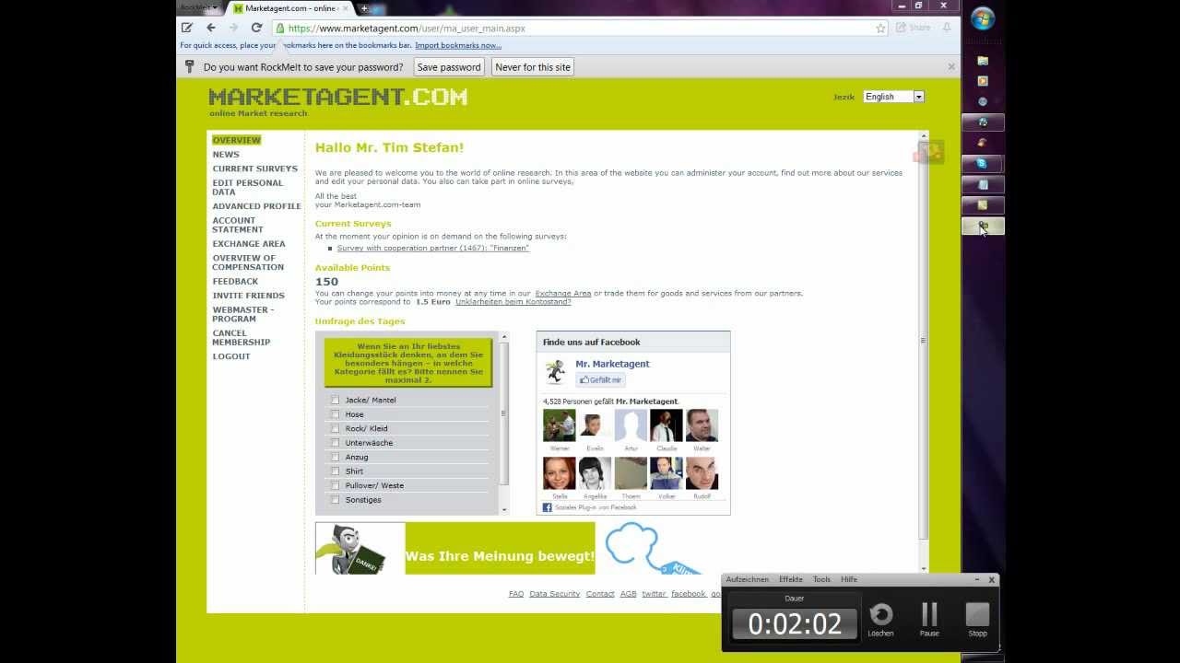This screenshot has height=663, width=1180.
Task: Open EXCHANGE AREA in sidebar menu
Action: pyautogui.click(x=249, y=244)
